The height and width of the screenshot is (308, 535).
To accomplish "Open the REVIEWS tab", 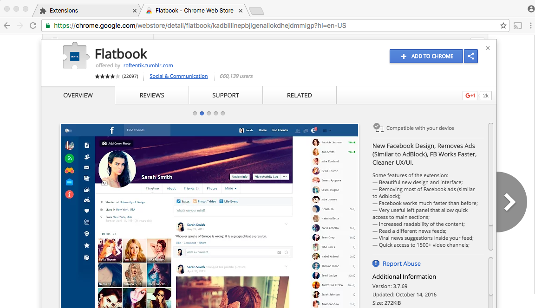I will point(152,96).
